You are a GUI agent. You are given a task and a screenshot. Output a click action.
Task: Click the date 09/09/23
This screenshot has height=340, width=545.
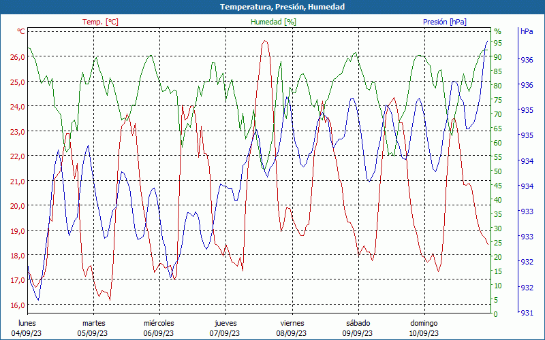[x=357, y=333]
